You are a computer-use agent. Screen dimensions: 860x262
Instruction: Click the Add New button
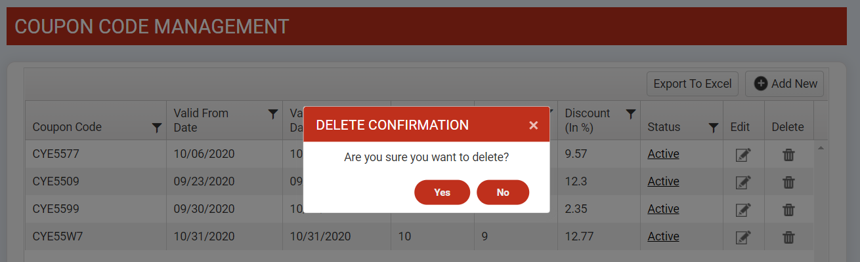[x=785, y=84]
